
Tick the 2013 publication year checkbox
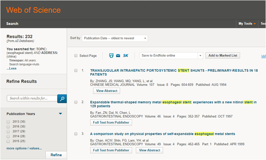pos(8,122)
